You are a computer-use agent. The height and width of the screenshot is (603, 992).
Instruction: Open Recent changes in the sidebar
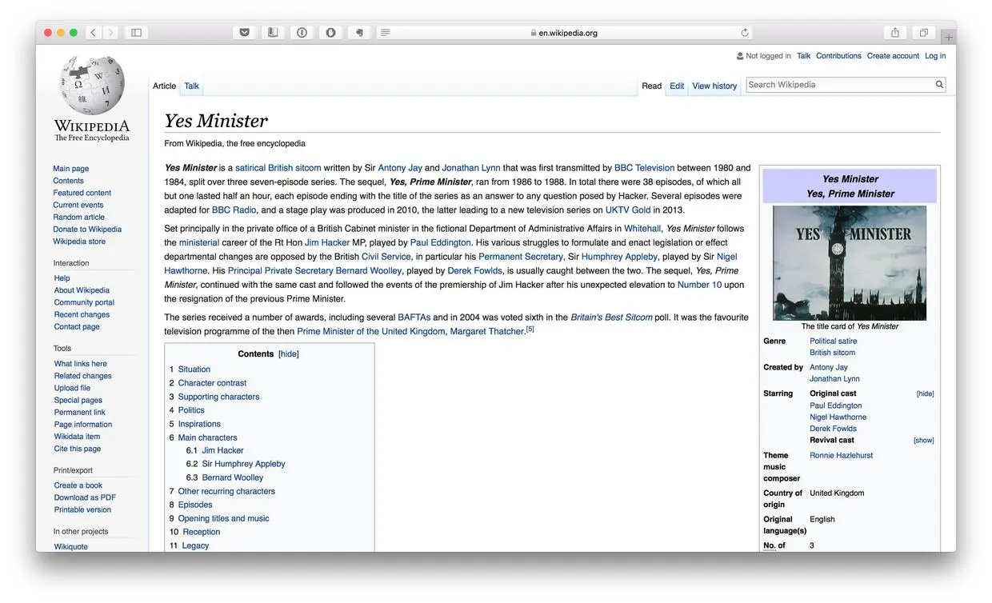[x=82, y=314]
